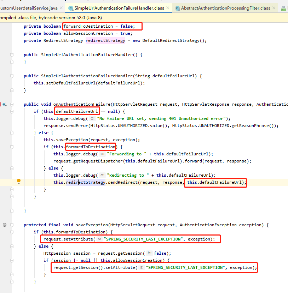
Task: Click the lightbulb intention icon in the gutter
Action: tap(19, 181)
